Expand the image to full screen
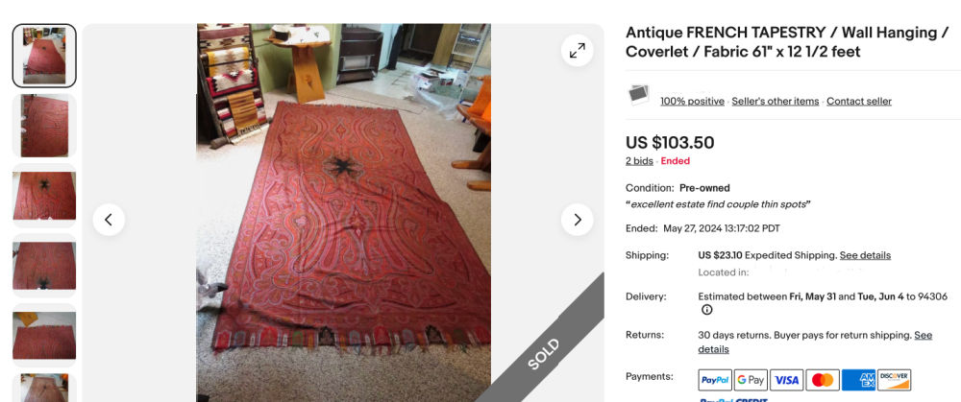The height and width of the screenshot is (402, 961). (x=577, y=51)
